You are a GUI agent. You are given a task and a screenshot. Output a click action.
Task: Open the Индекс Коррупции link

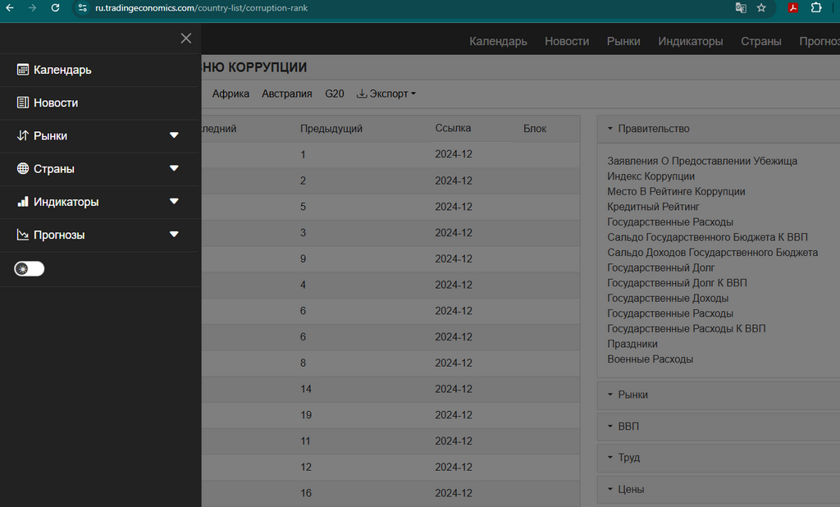click(651, 176)
